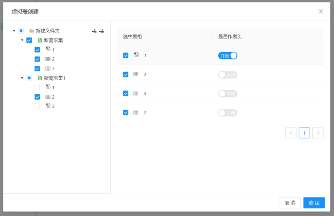This screenshot has height=216, width=334.
Task: Select page 1 in pagination
Action: click(x=304, y=133)
